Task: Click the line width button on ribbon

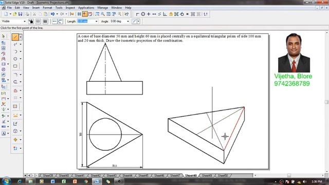Action: [45, 21]
